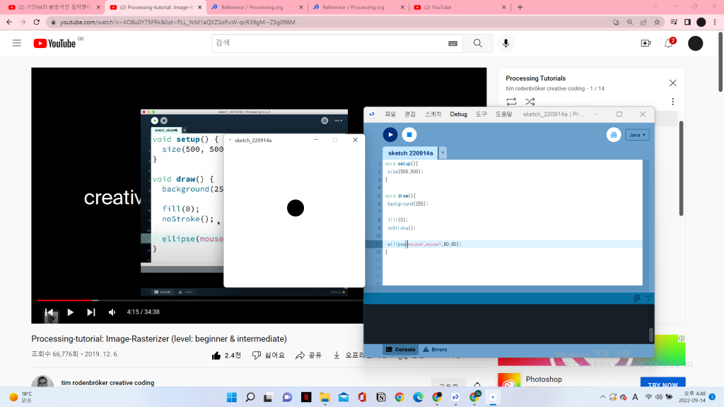Viewport: 724px width, 407px height.
Task: Share the video with 공유
Action: pyautogui.click(x=308, y=355)
